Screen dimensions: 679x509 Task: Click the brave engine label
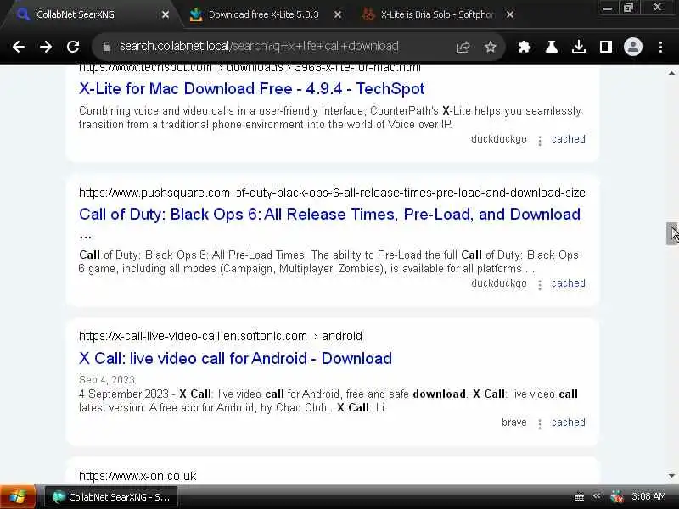coord(514,422)
